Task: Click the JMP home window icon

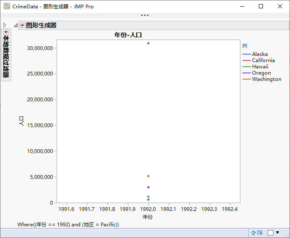Action: click(253, 233)
